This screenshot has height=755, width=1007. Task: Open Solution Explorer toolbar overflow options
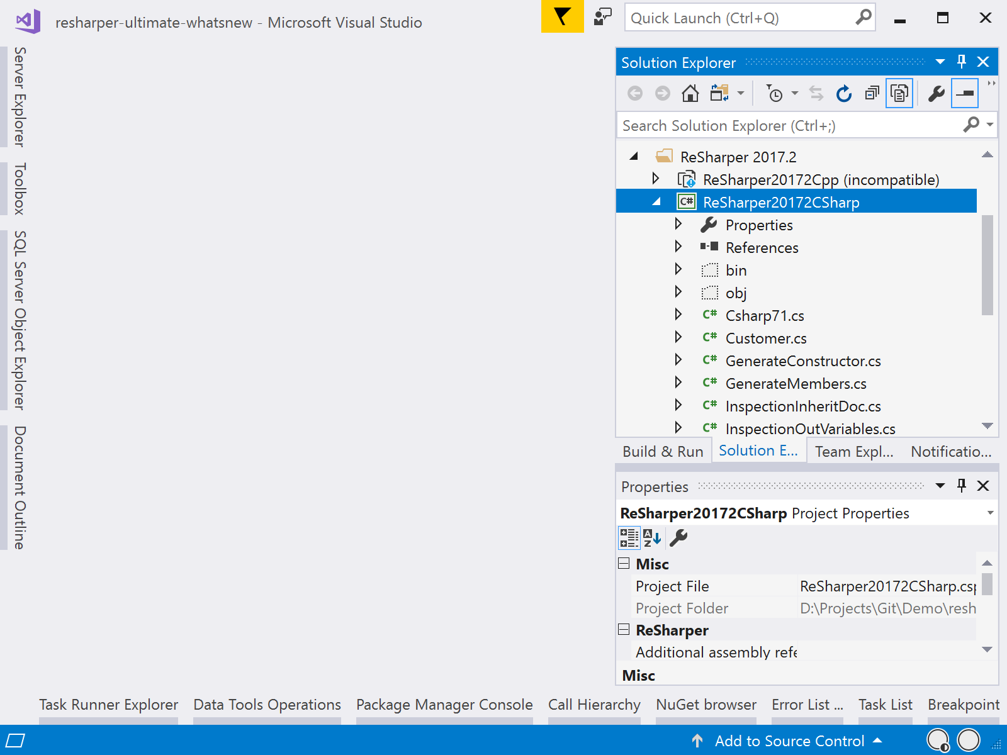pyautogui.click(x=992, y=84)
